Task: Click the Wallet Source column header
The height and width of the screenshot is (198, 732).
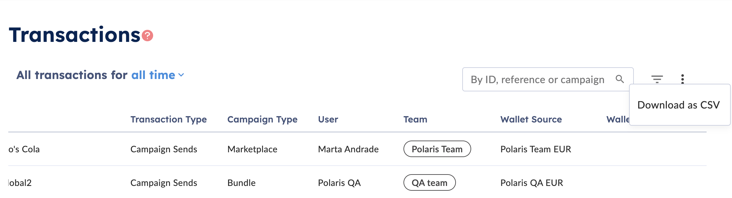Action: coord(531,119)
